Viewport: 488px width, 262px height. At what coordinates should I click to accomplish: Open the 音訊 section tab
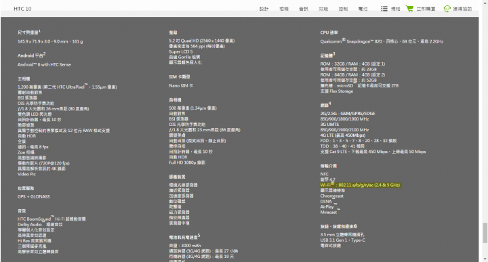[304, 9]
